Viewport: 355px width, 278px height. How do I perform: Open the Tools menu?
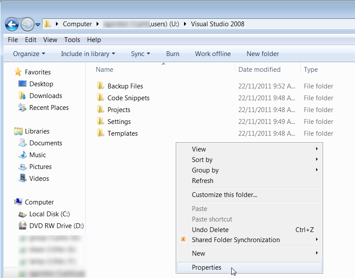click(x=72, y=40)
